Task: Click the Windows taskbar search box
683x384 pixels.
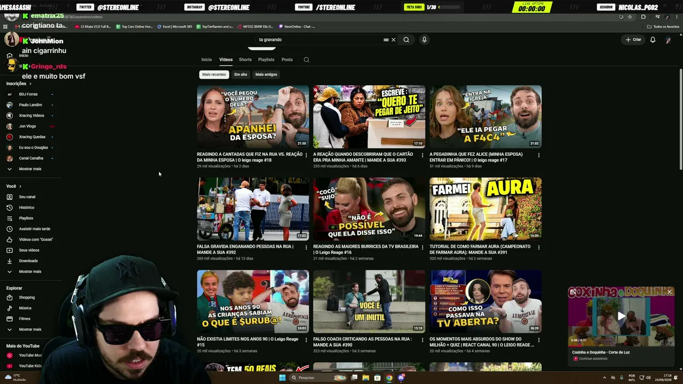Action: (318, 378)
